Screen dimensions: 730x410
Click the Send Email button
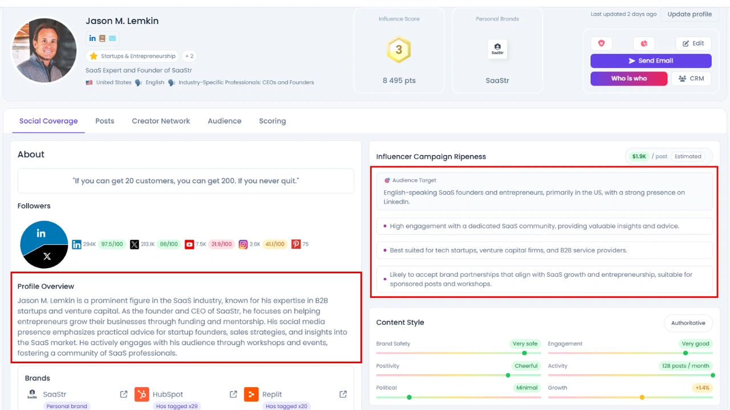coord(651,61)
